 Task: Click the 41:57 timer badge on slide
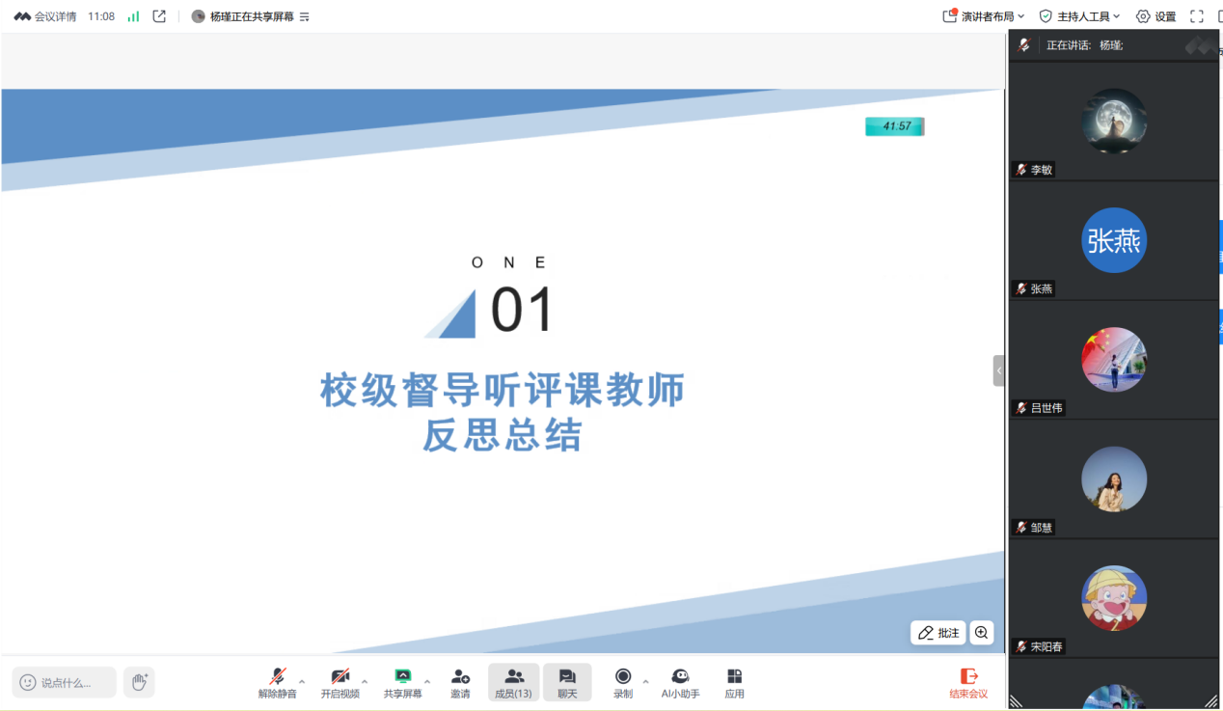(895, 126)
